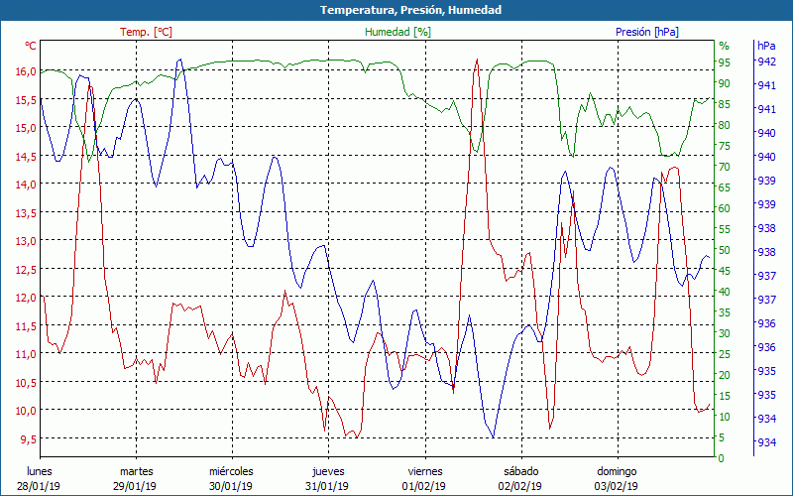
Task: Select the "domingo" day label
Action: pos(617,471)
